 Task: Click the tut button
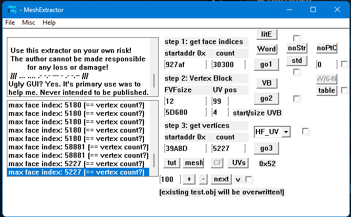click(x=172, y=163)
